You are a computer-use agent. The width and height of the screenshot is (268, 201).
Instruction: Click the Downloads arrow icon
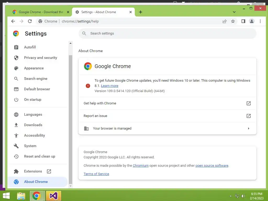pos(16,125)
